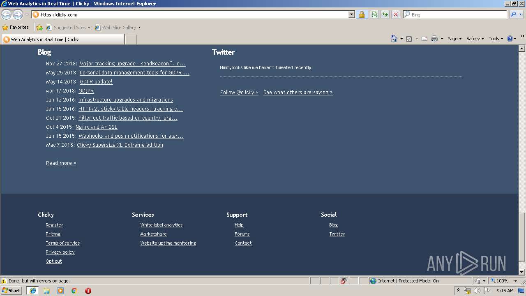Open Windows Media Player taskbar icon
Viewport: 526px width, 296px height.
pyautogui.click(x=60, y=291)
